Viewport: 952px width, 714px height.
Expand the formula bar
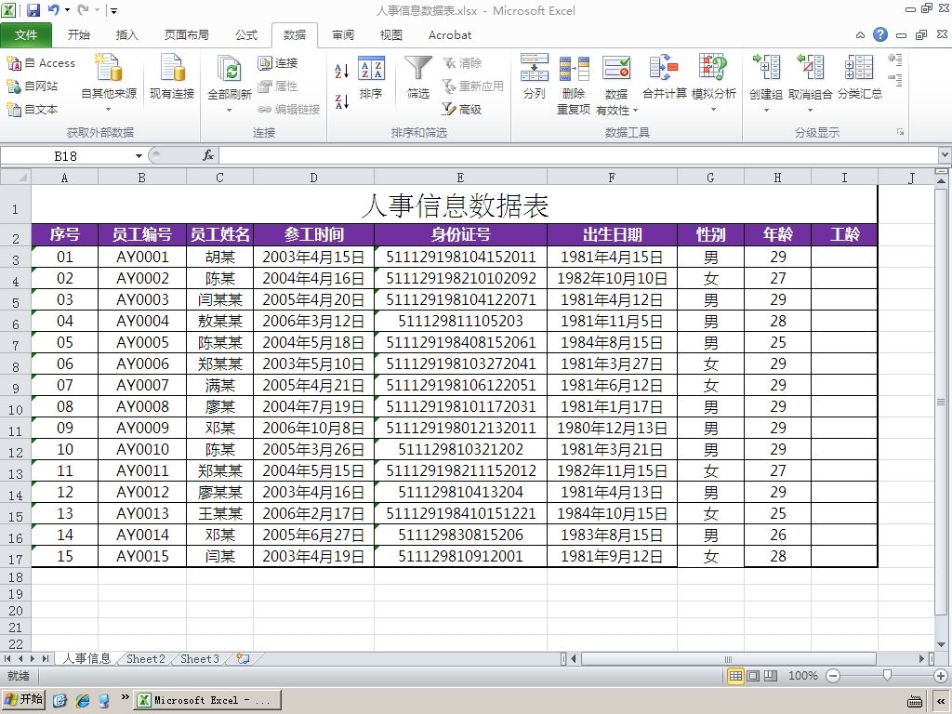click(x=945, y=155)
